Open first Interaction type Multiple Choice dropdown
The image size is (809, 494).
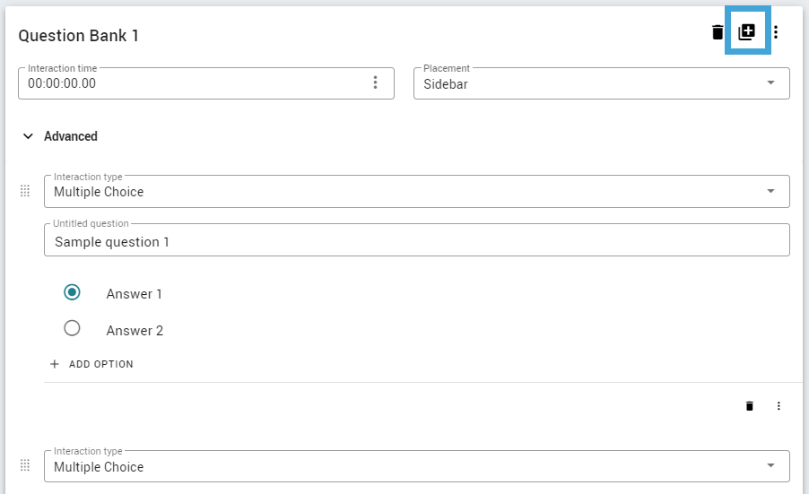(417, 191)
